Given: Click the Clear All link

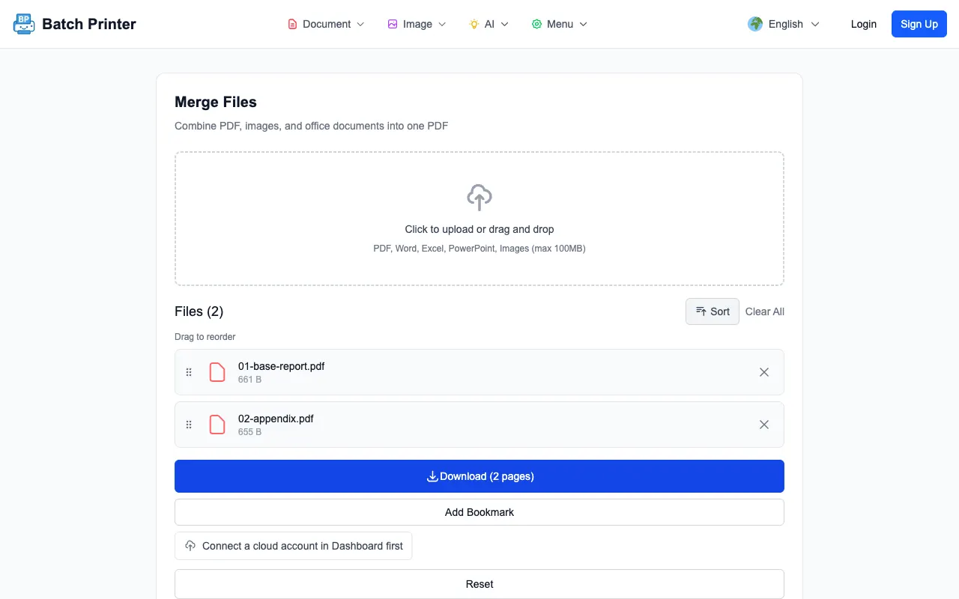Looking at the screenshot, I should coord(765,311).
